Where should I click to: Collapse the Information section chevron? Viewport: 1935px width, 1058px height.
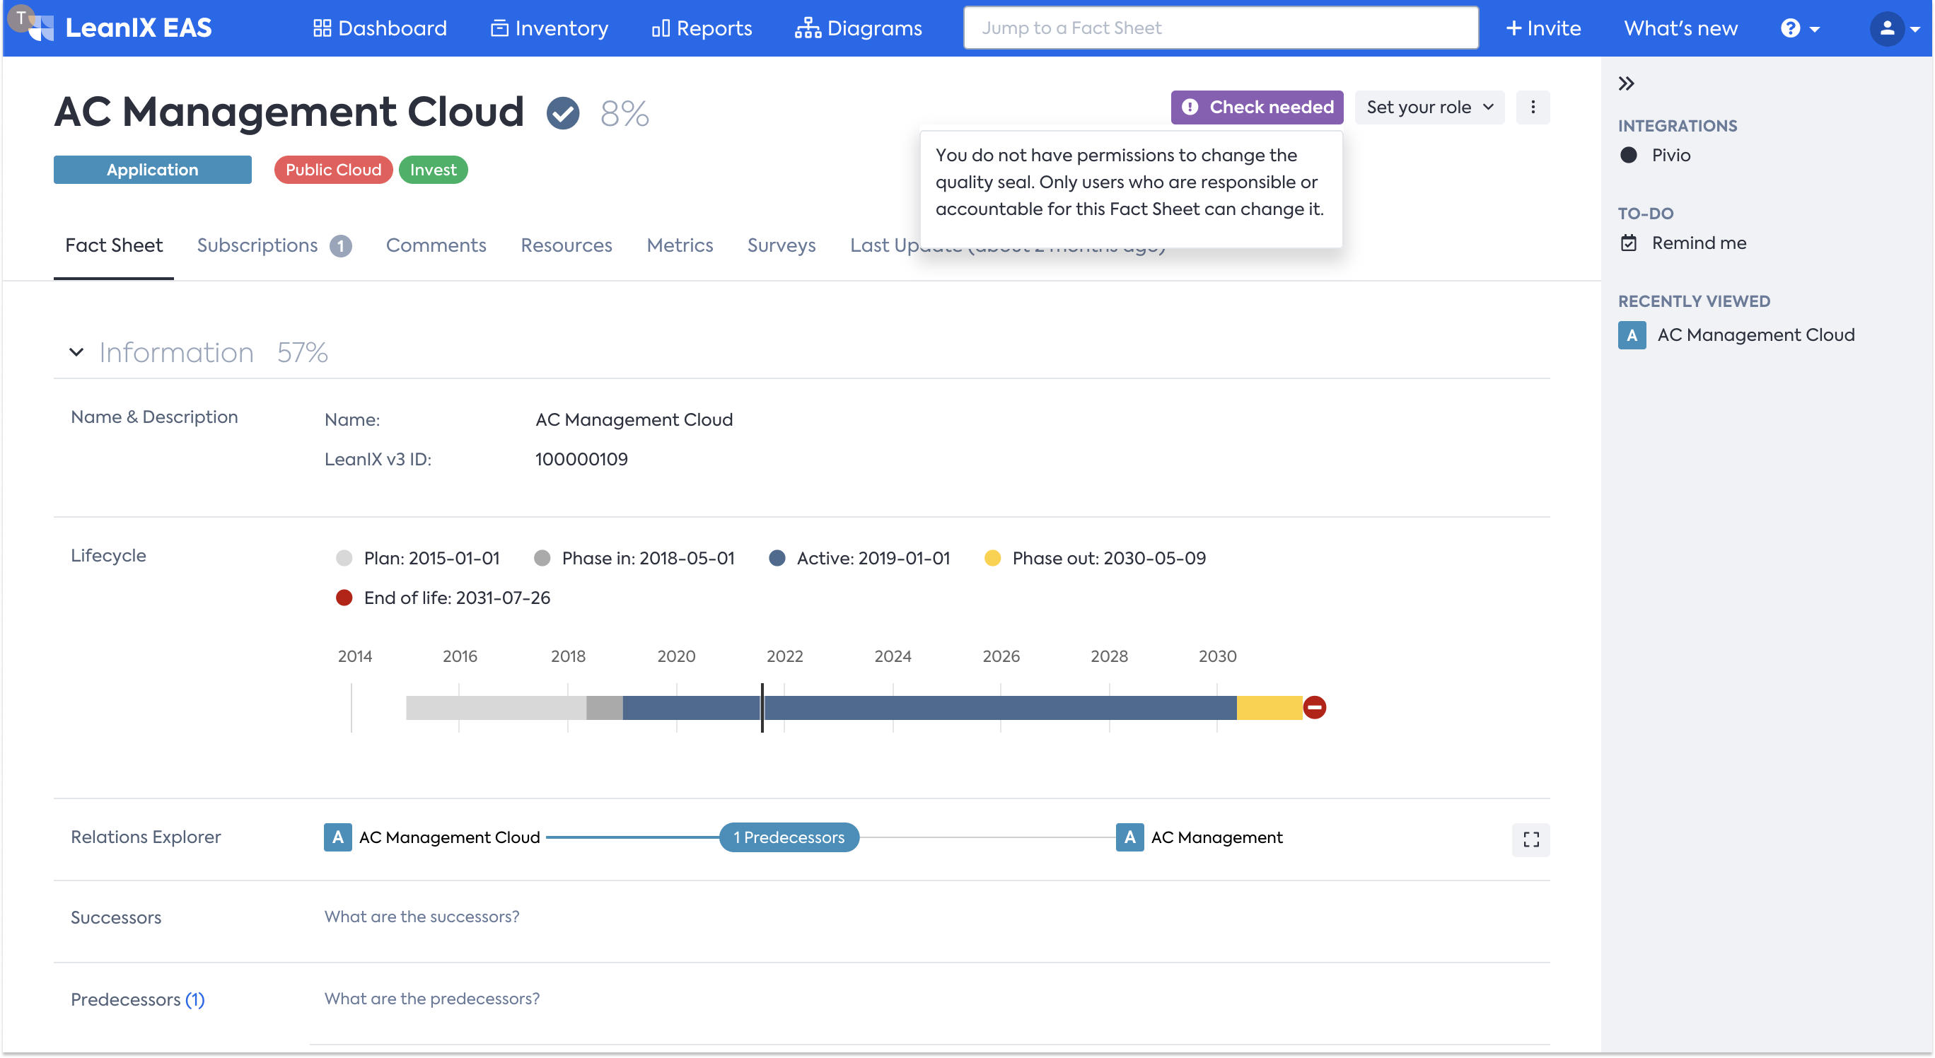(x=76, y=352)
